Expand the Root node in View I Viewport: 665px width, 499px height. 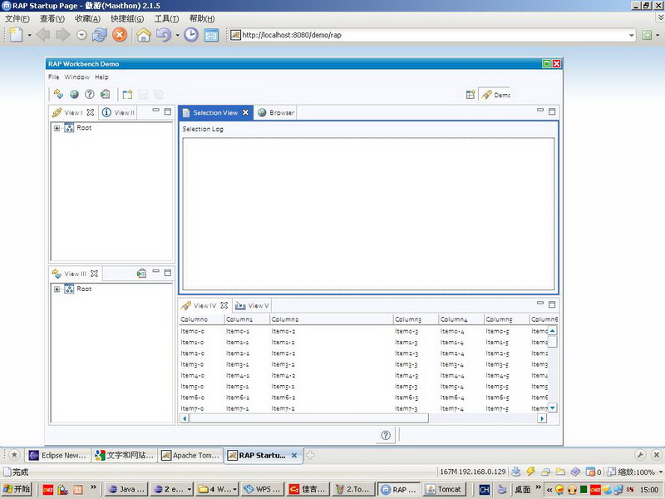click(57, 128)
